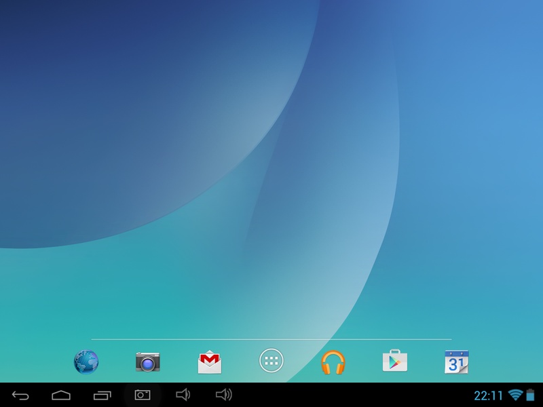
Task: Launch the Camera app
Action: 148,362
